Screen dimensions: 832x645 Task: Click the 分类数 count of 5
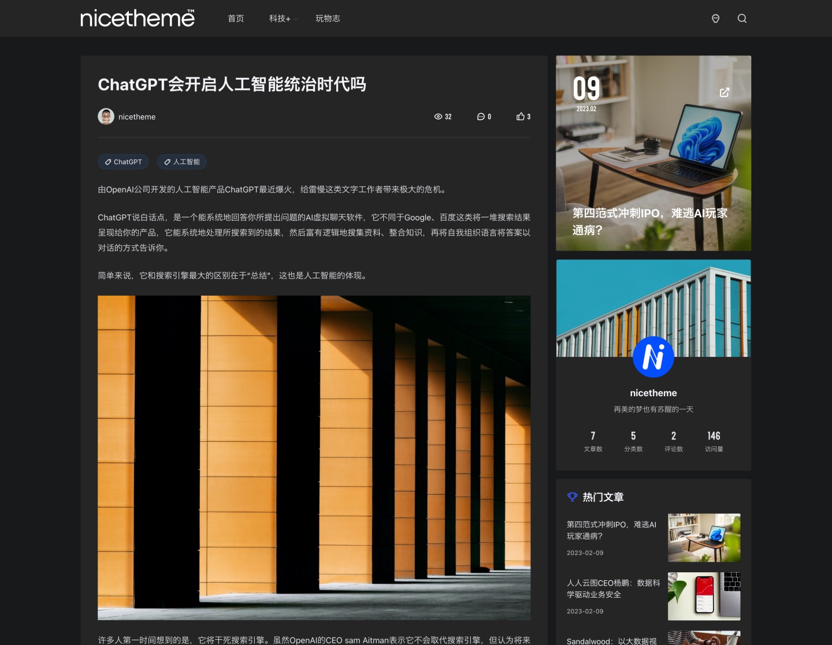633,436
